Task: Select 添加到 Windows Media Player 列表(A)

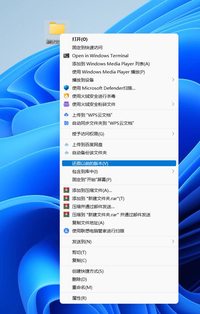Action: click(119, 64)
